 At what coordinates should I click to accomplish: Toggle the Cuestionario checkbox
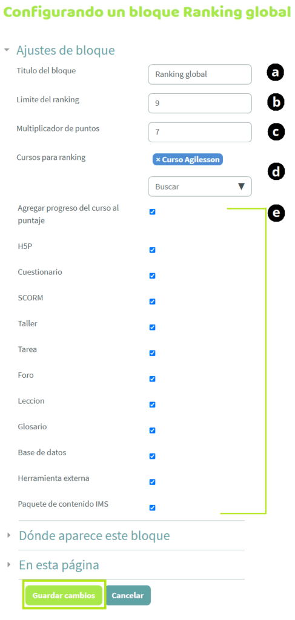click(x=152, y=275)
